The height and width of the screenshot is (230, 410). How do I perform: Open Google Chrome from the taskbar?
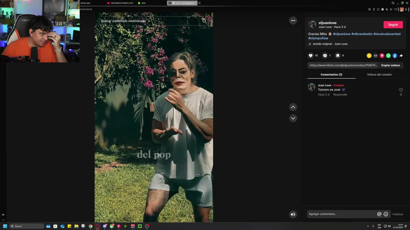tap(91, 226)
